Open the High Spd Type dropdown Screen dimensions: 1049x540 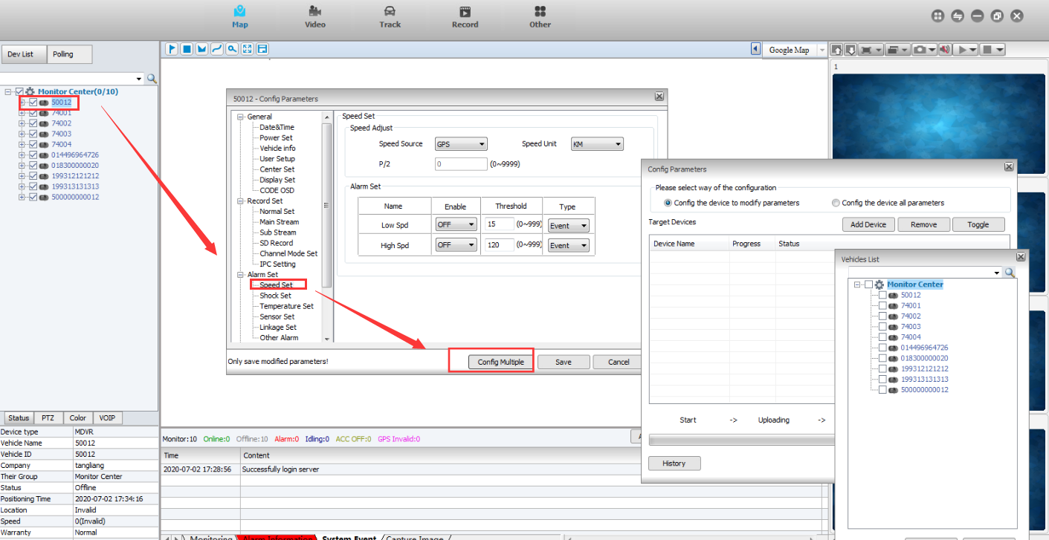pyautogui.click(x=569, y=245)
